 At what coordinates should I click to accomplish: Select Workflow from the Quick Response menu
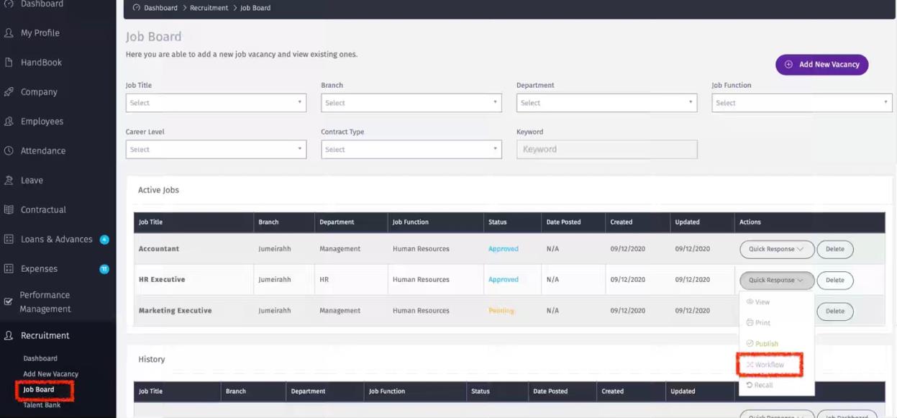tap(769, 365)
